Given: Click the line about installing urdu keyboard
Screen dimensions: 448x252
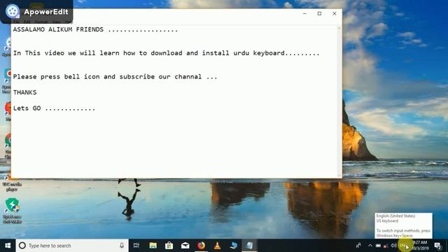Looking at the screenshot, I should (x=166, y=53).
